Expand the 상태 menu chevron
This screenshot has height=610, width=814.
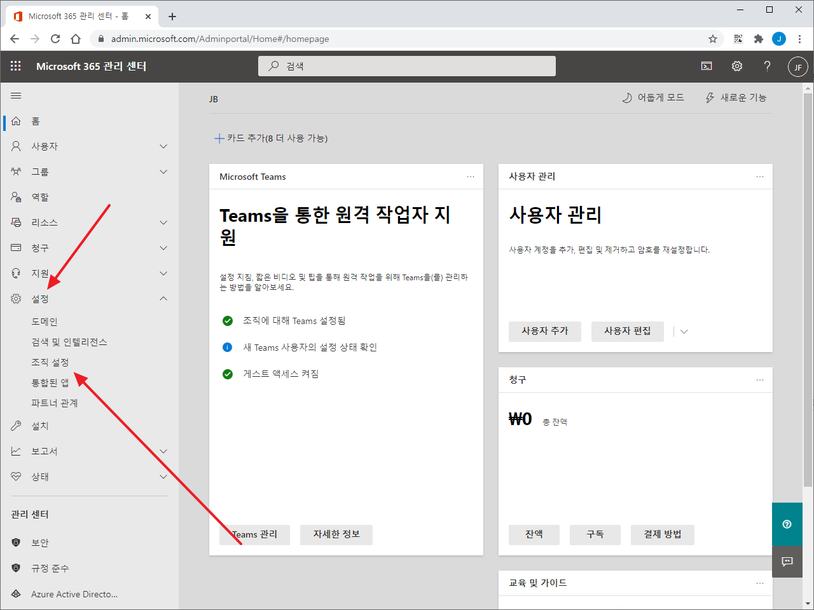point(163,477)
